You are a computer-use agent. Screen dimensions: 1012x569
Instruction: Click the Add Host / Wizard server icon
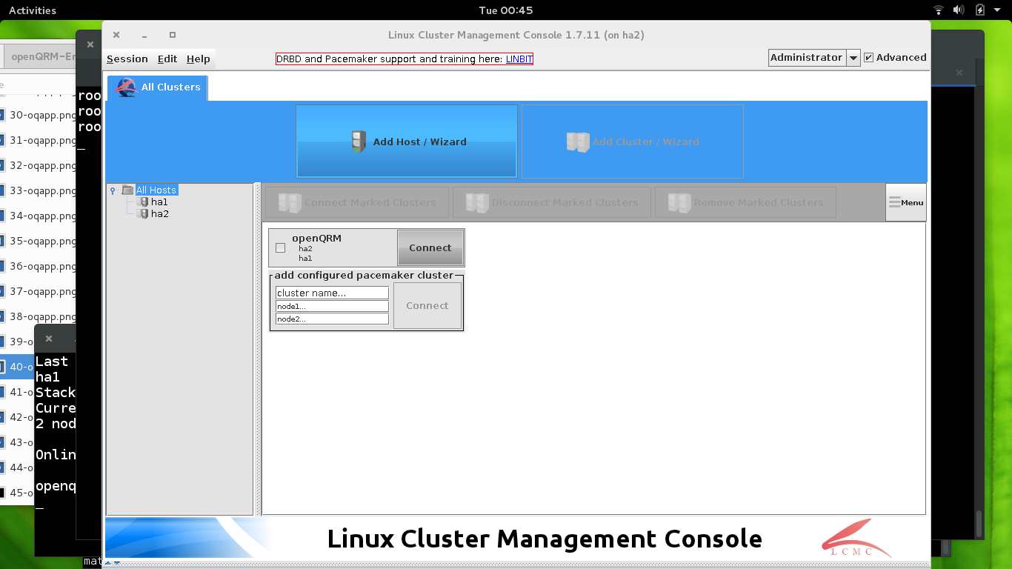pyautogui.click(x=359, y=142)
